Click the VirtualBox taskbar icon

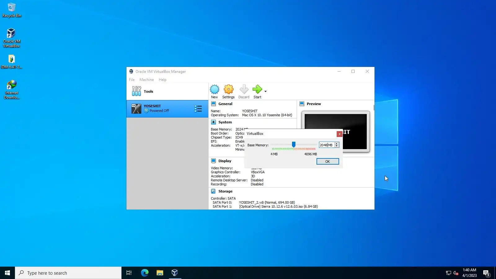click(x=175, y=273)
